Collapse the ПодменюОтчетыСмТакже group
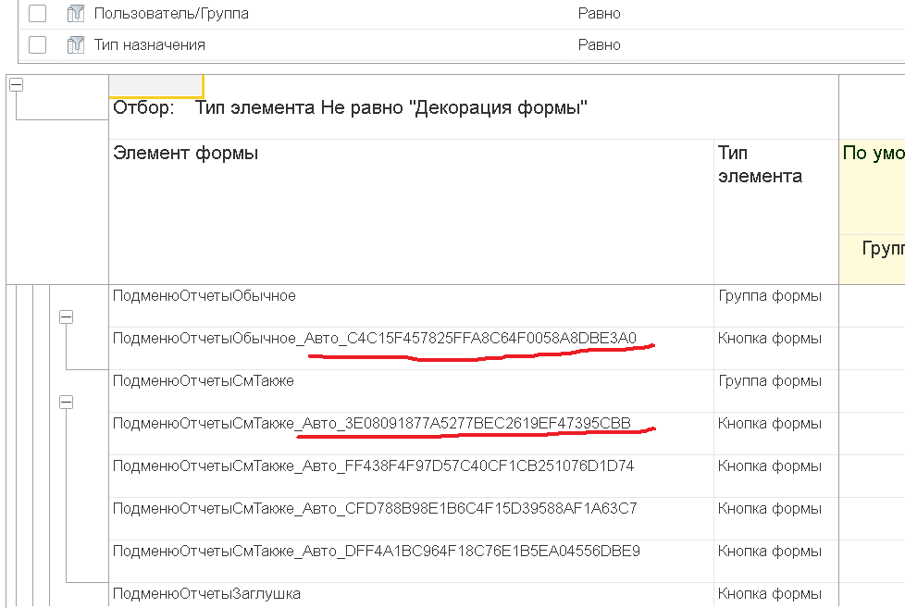The image size is (905, 608). (x=67, y=402)
